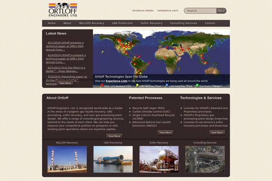
Task: Click the green Gas Plant in A Bottle legend pin
Action: pyautogui.click(x=197, y=86)
